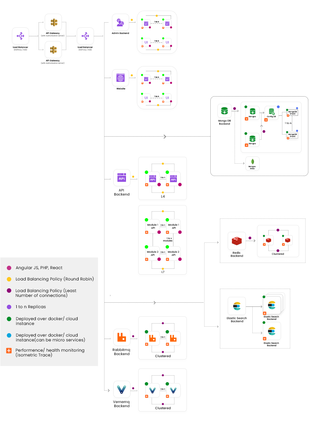Viewport: 309px width, 428px height.
Task: Click the yellow Round Robin legend dot
Action: (9, 279)
